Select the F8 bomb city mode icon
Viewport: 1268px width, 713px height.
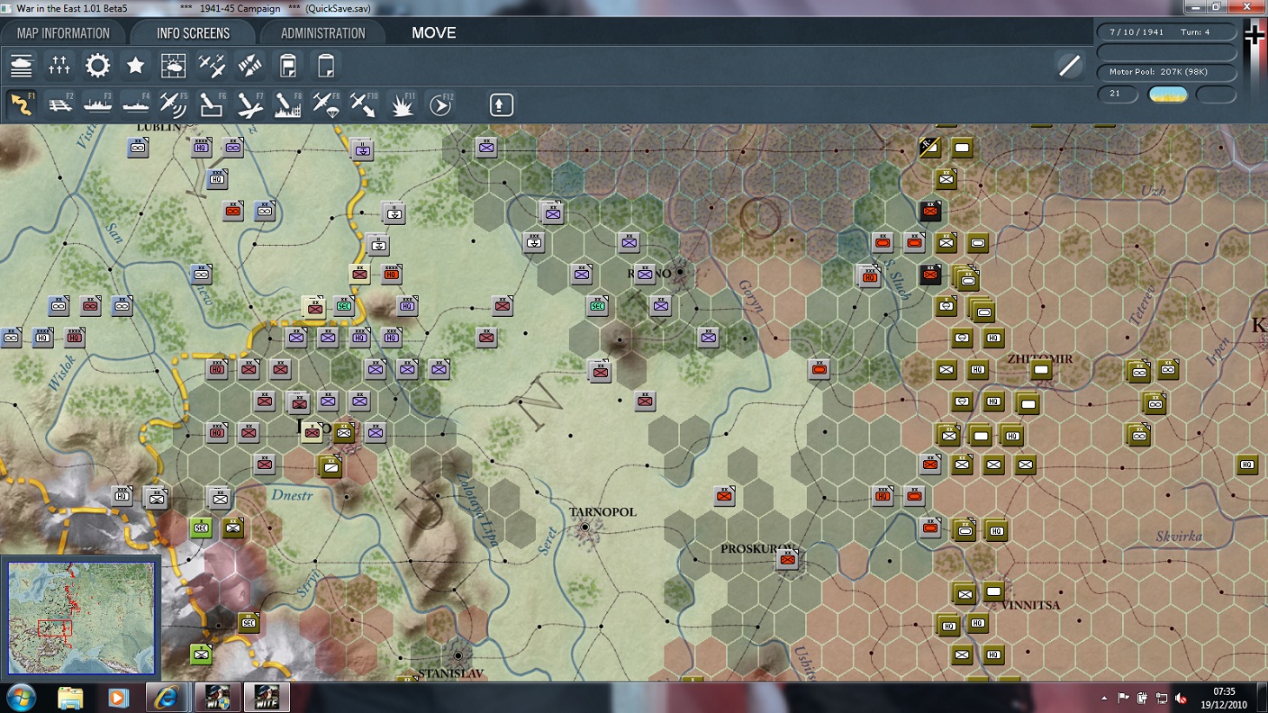click(287, 104)
